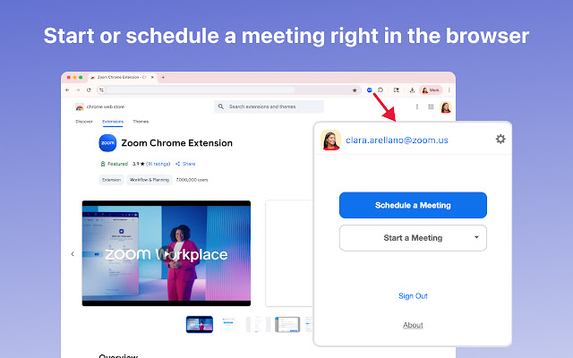The image size is (573, 358).
Task: Open the Chrome three-dot menu
Action: [x=449, y=89]
